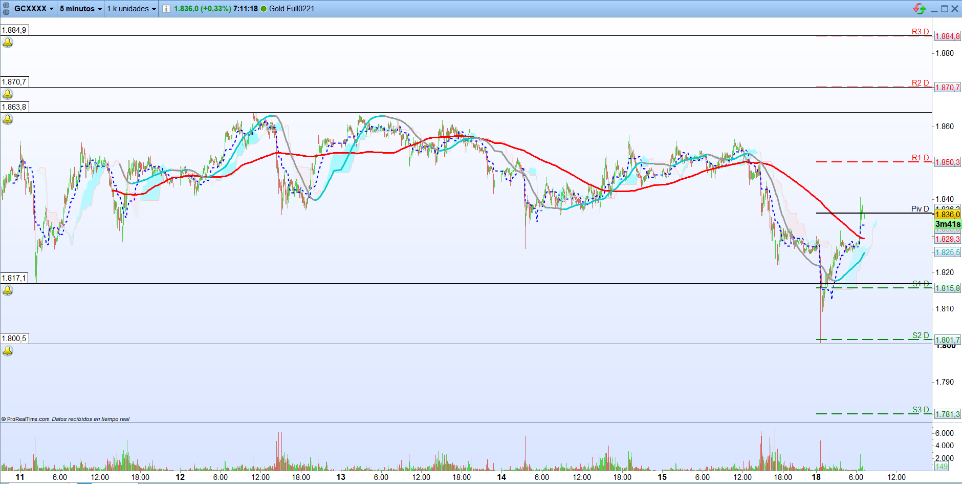962x484 pixels.
Task: Click the alert bell under the 1.884,9 line
Action: click(8, 43)
